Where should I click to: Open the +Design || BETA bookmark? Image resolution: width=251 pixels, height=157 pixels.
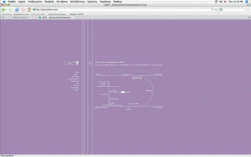(x=76, y=14)
